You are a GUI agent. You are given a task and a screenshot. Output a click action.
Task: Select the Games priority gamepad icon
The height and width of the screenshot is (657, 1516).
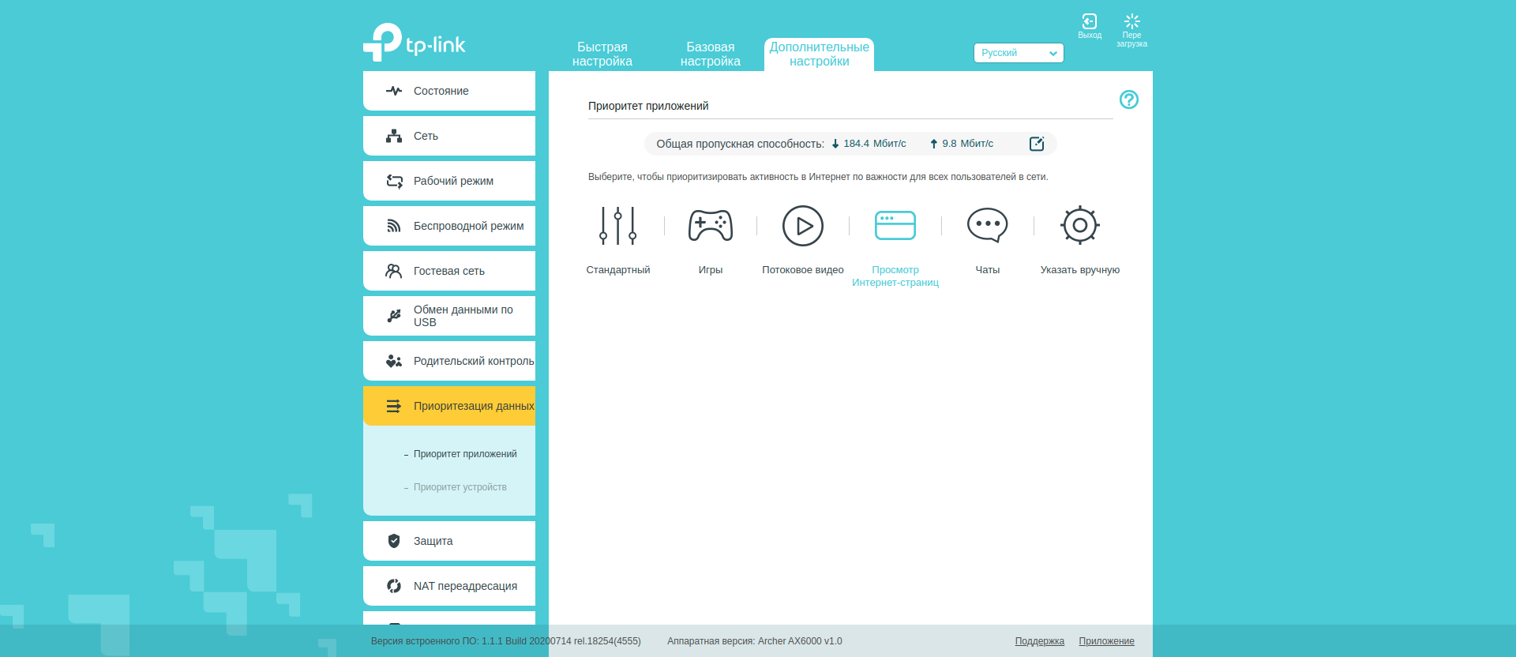click(710, 226)
